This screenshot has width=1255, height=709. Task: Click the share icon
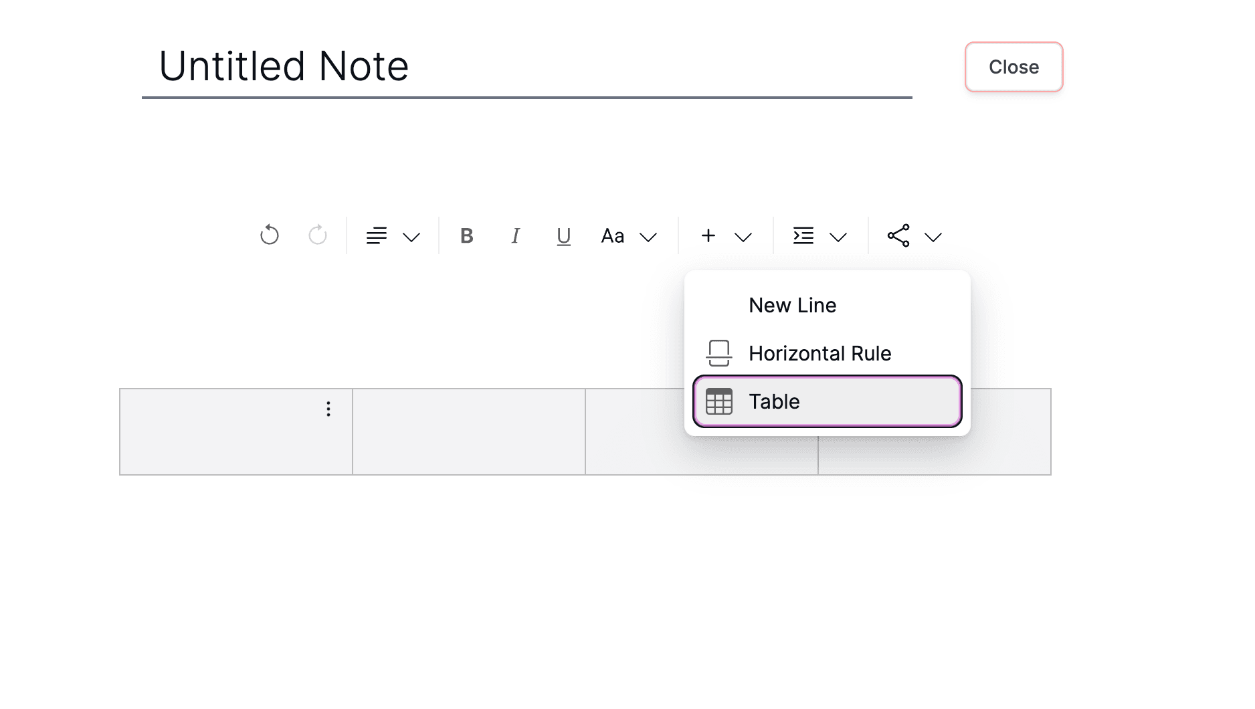point(898,236)
